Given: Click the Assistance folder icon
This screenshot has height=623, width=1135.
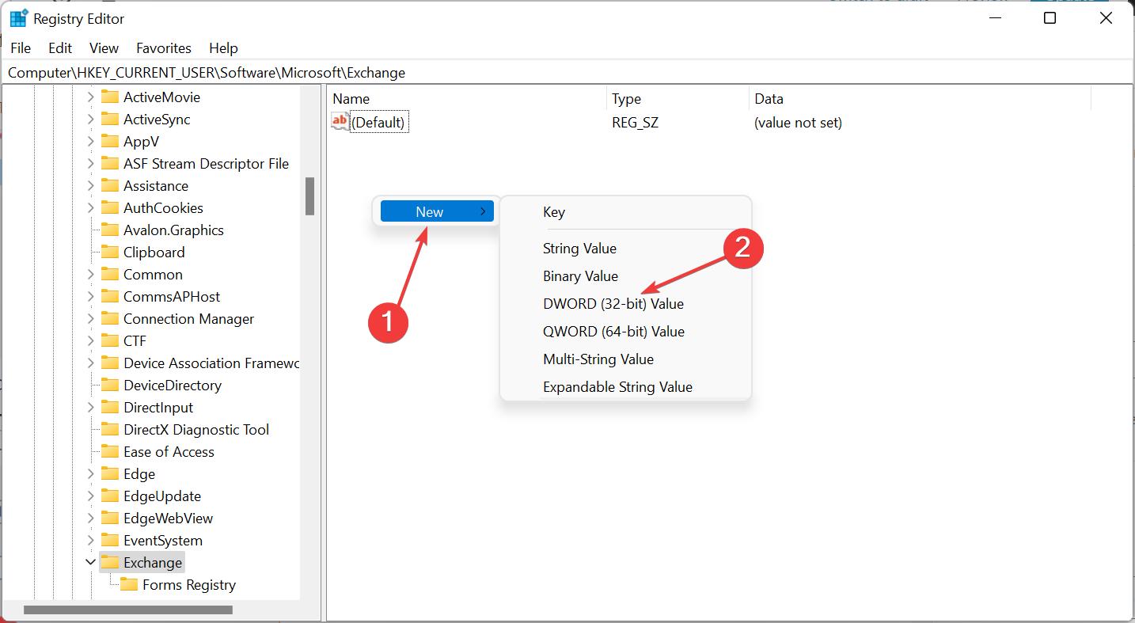Looking at the screenshot, I should [x=110, y=186].
